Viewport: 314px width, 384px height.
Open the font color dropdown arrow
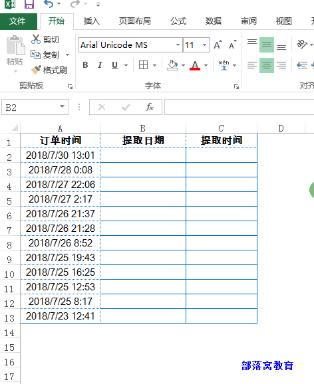tap(206, 65)
